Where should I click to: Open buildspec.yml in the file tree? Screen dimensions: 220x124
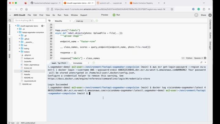coord(29,58)
